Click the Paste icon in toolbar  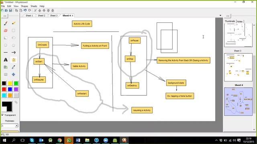click(21, 10)
